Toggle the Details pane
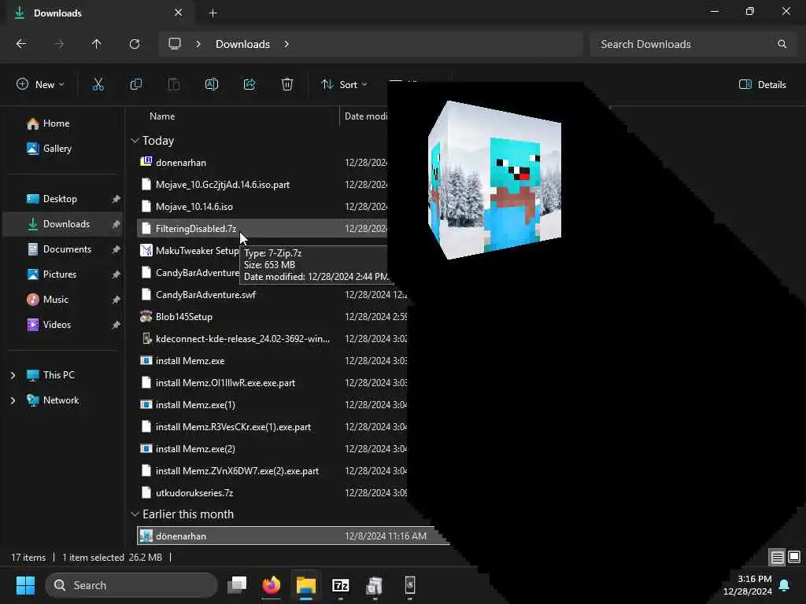Viewport: 806px width, 604px height. (x=762, y=84)
